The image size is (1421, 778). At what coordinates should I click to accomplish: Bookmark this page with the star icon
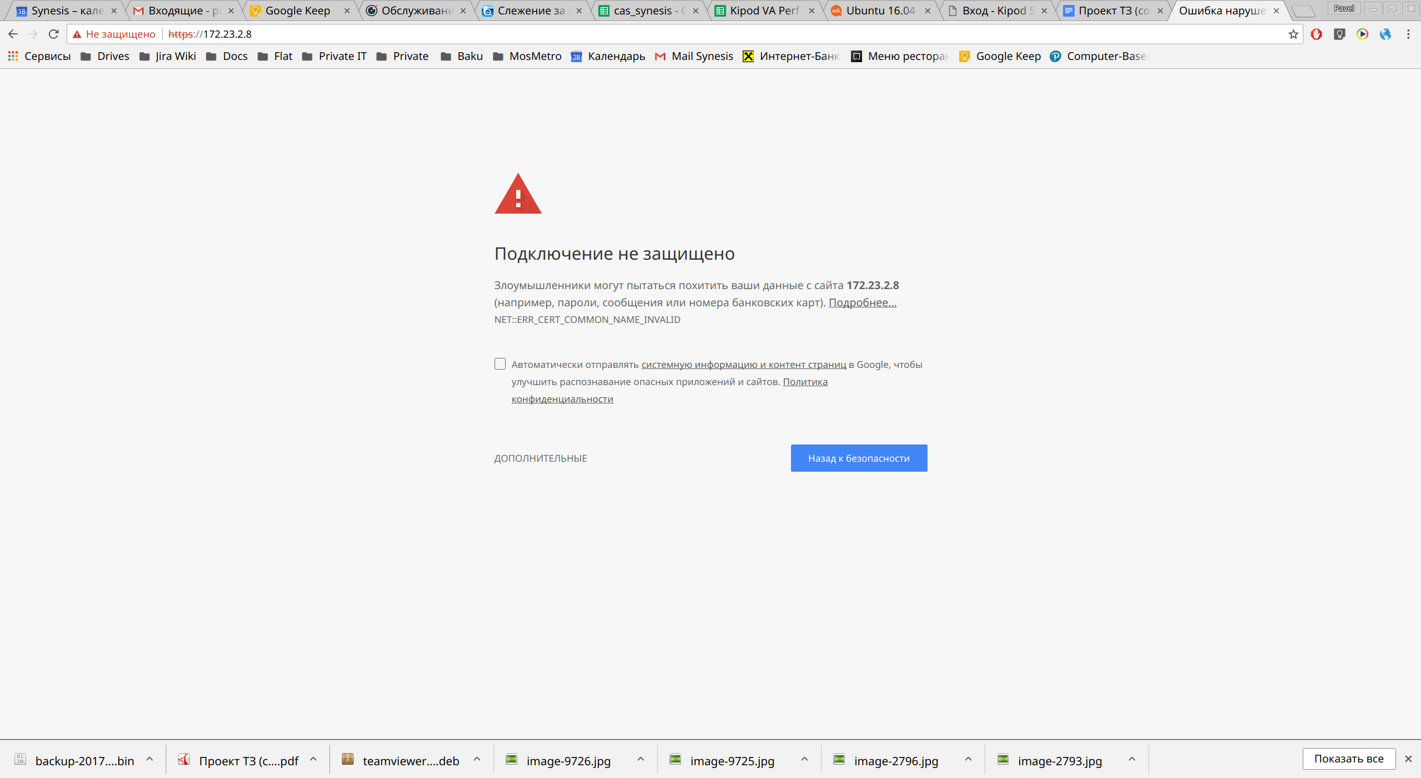click(1293, 34)
